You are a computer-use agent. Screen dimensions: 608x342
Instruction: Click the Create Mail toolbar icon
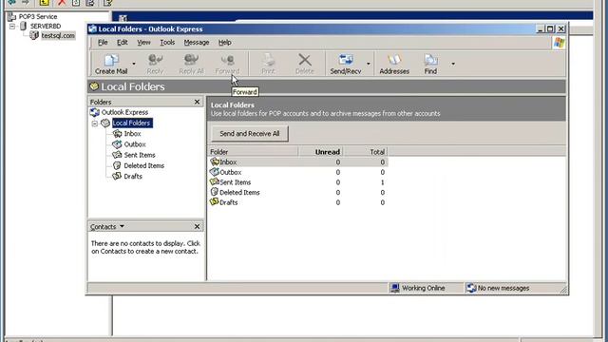111,64
